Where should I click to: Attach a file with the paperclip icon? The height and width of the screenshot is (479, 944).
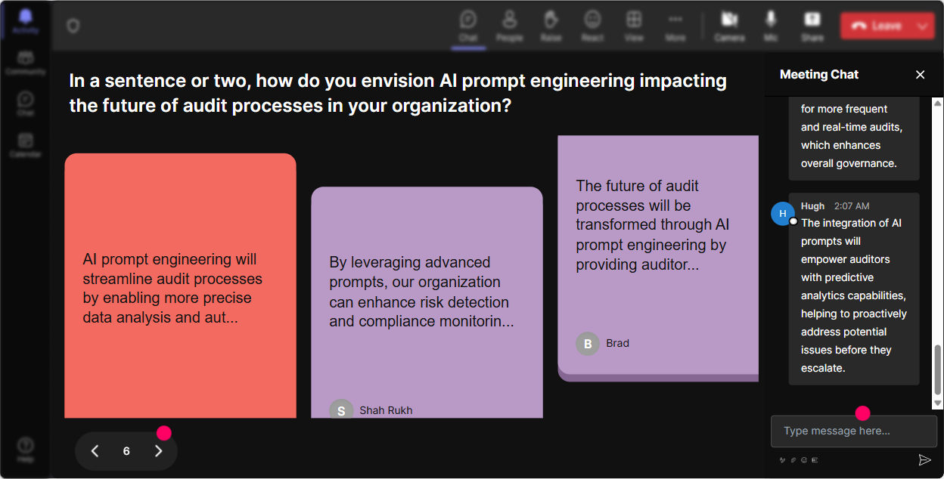pos(793,459)
